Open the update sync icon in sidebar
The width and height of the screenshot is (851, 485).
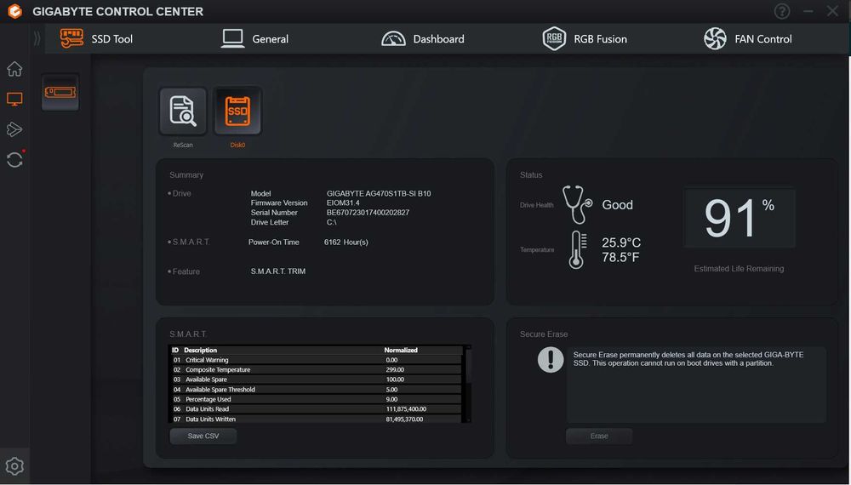14,159
